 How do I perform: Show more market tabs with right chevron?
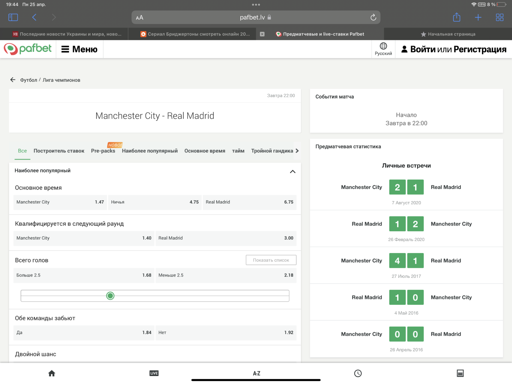click(x=297, y=151)
